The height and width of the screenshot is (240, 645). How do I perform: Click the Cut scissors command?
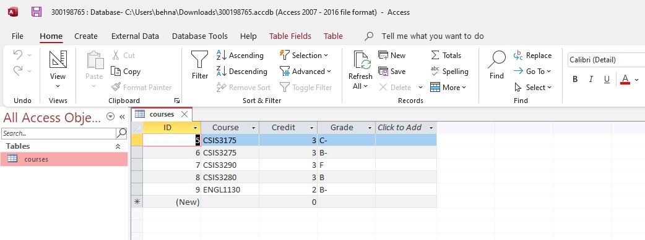click(123, 56)
